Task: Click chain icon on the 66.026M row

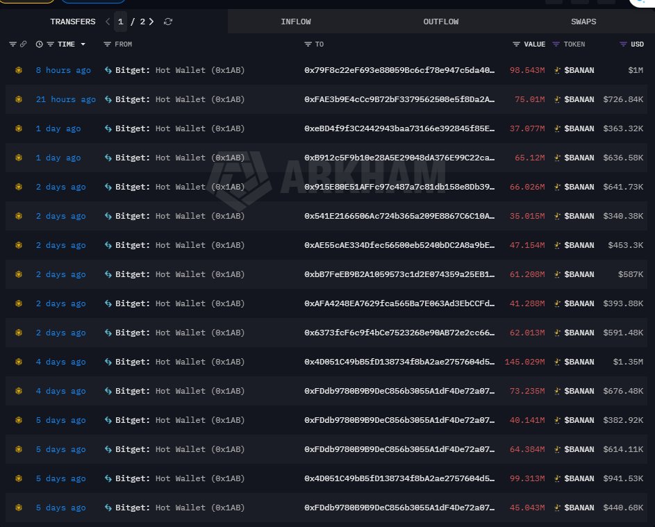Action: (18, 187)
